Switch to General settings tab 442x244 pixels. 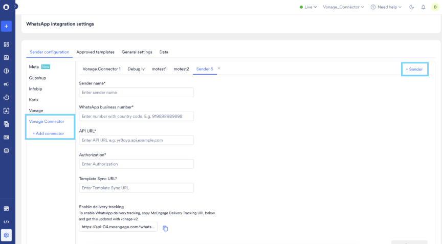[137, 52]
